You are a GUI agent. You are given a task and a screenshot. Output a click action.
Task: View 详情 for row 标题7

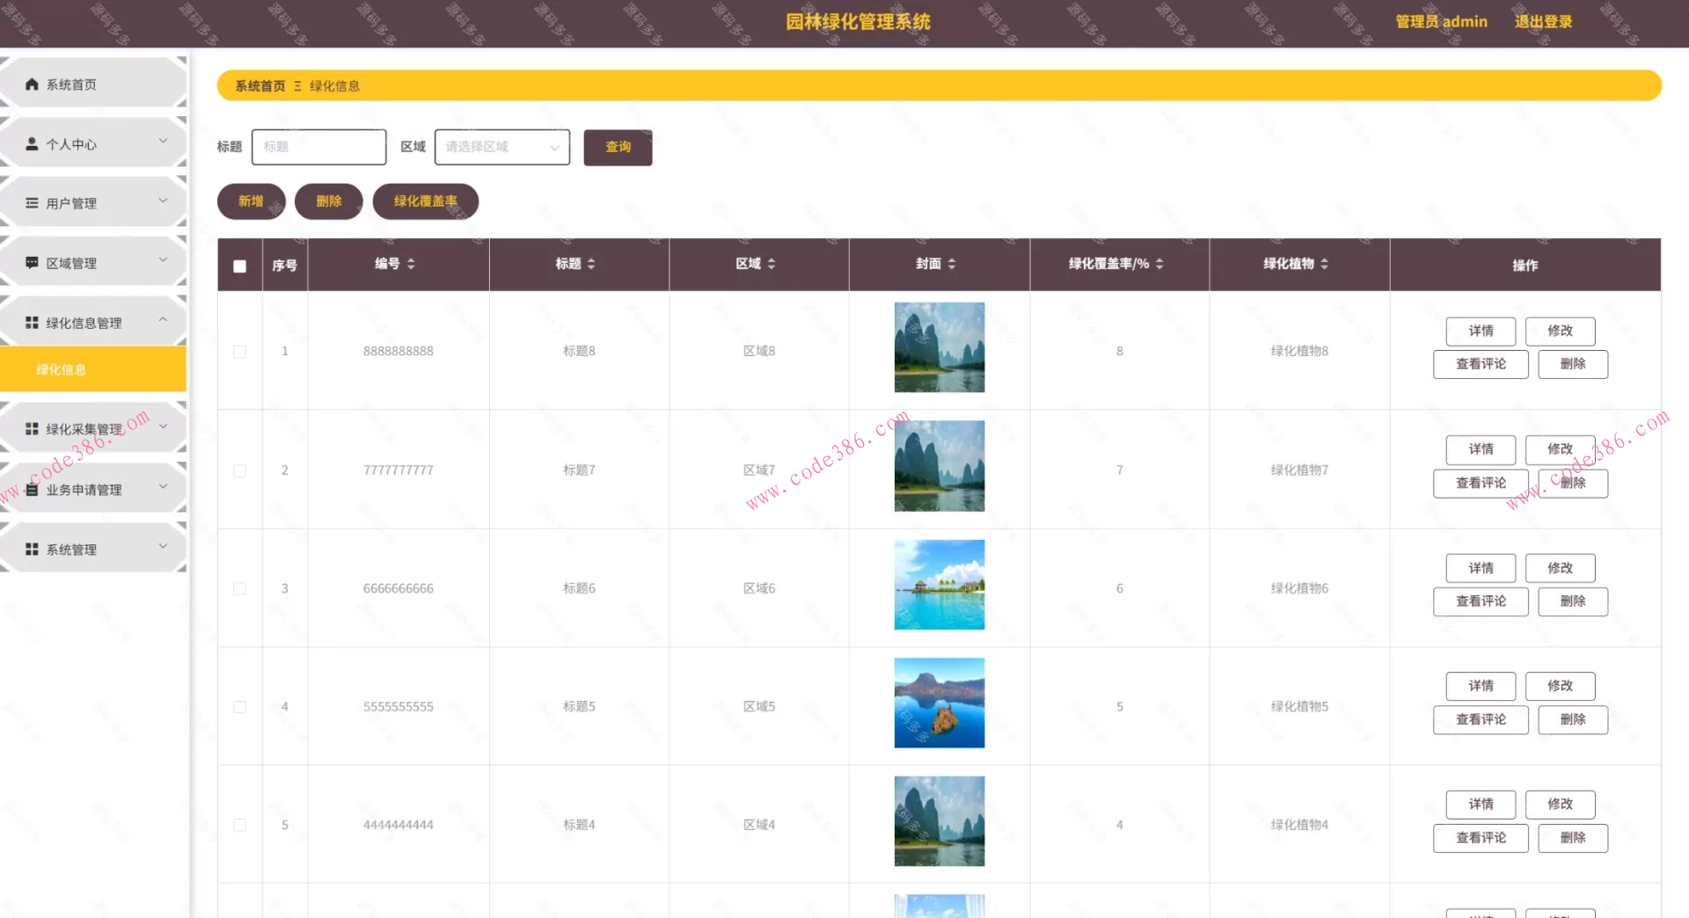point(1481,449)
